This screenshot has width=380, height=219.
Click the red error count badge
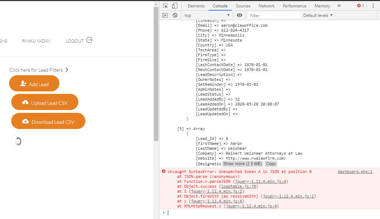click(x=359, y=6)
